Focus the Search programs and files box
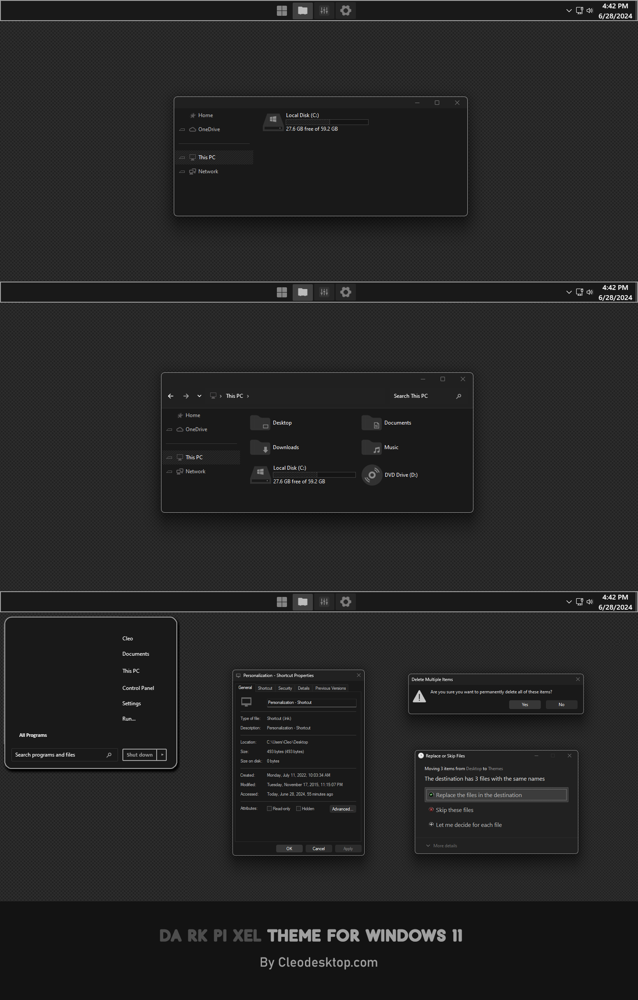The width and height of the screenshot is (638, 1000). click(65, 755)
